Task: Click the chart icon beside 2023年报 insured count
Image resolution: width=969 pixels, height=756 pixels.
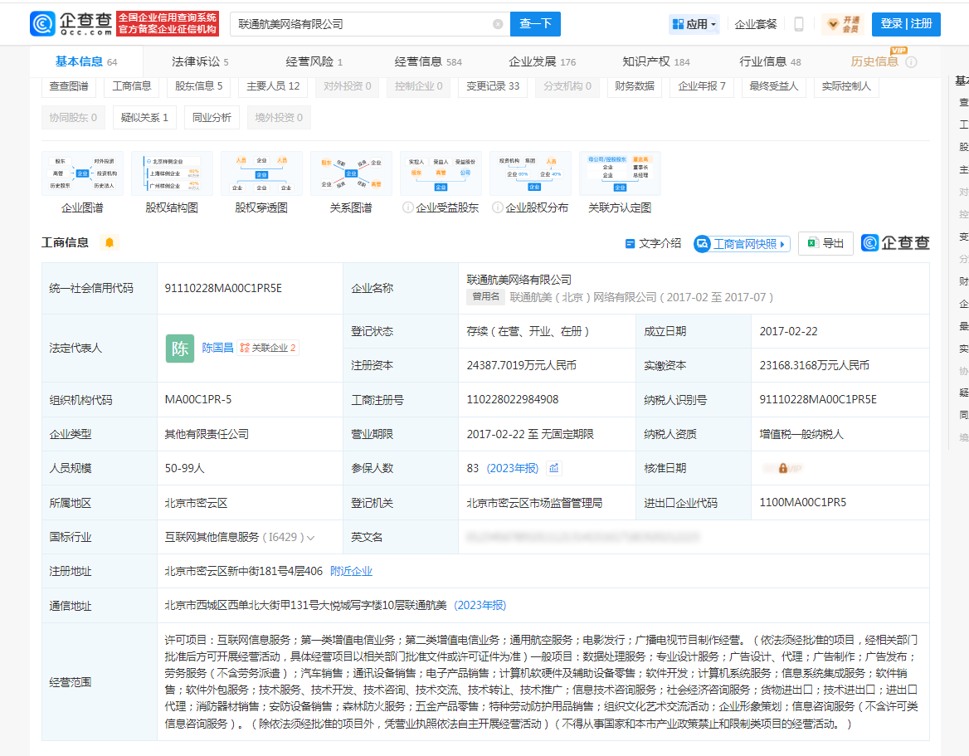Action: [x=553, y=468]
